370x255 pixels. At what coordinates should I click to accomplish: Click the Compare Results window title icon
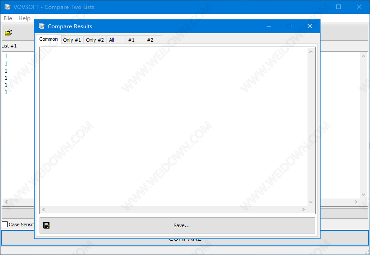point(42,26)
